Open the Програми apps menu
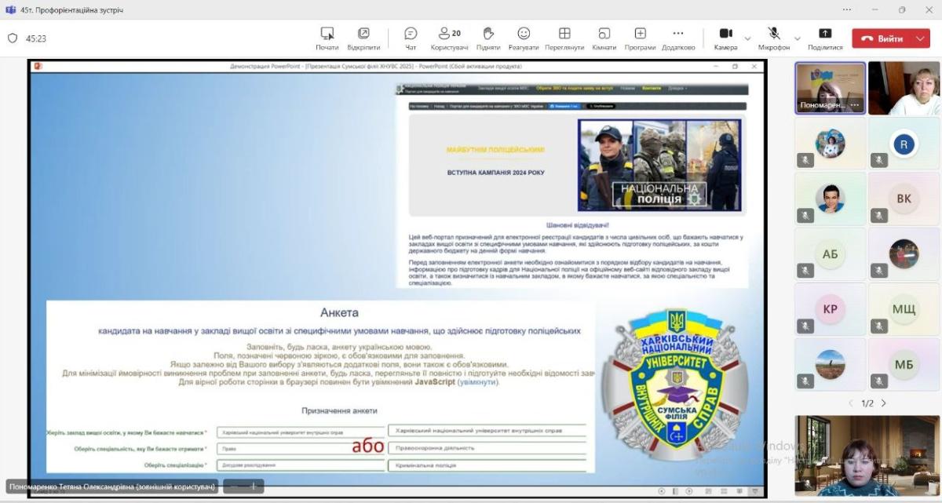The width and height of the screenshot is (942, 503). pos(640,38)
